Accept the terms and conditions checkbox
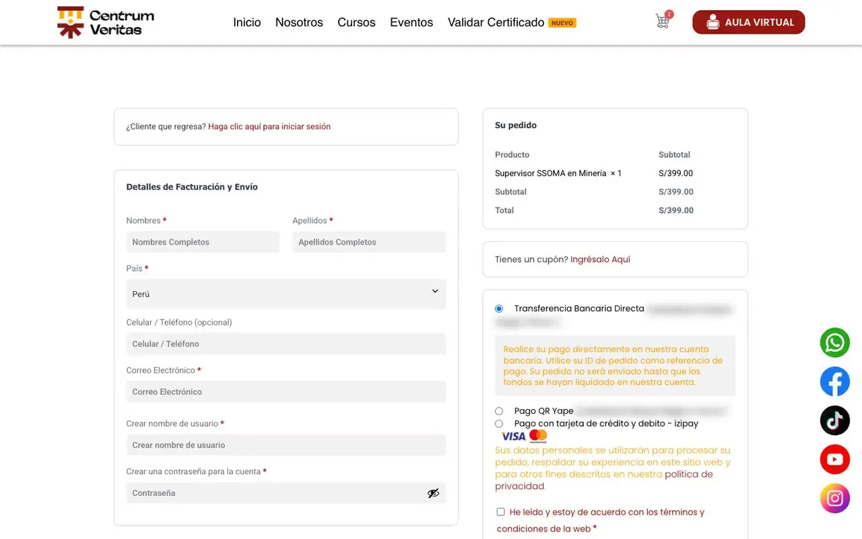Viewport: 862px width, 539px height. (x=500, y=512)
